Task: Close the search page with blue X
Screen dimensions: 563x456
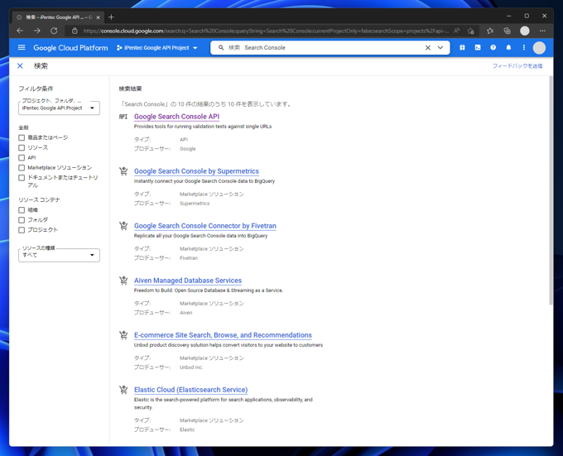Action: 20,65
